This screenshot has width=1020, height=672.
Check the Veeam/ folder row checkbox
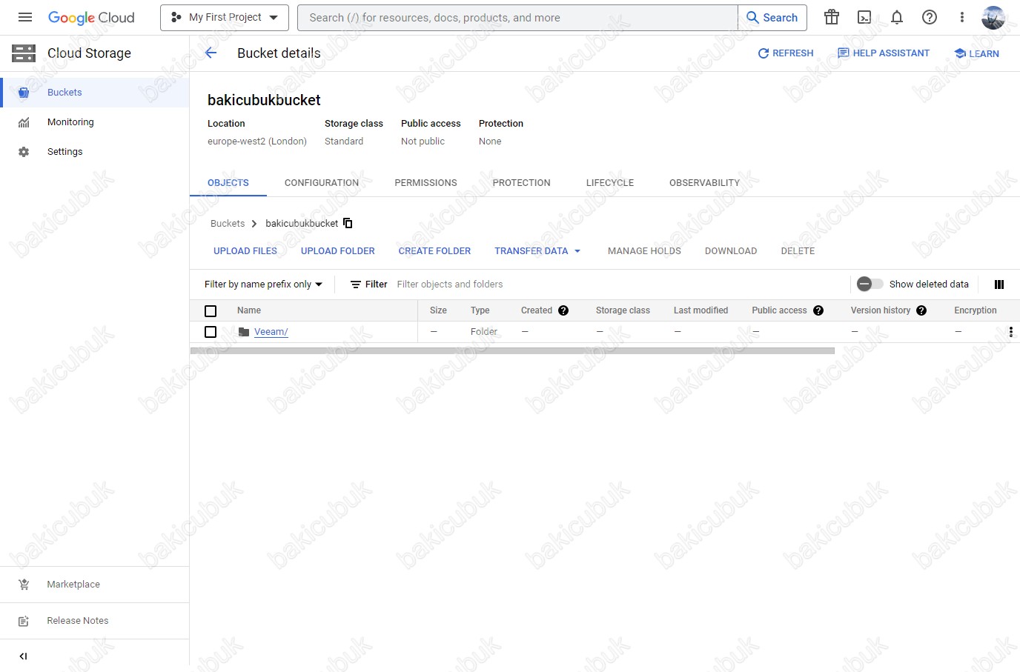211,332
